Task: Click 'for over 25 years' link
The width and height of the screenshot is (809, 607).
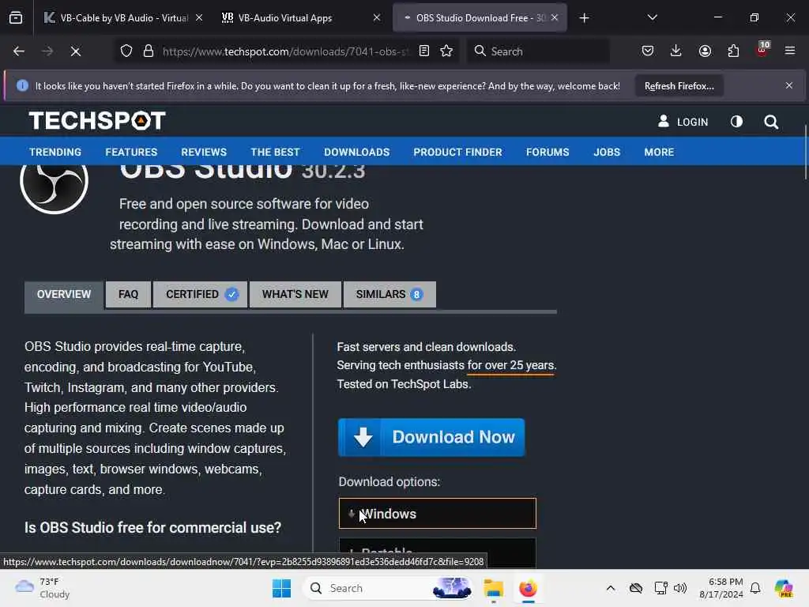Action: click(511, 365)
